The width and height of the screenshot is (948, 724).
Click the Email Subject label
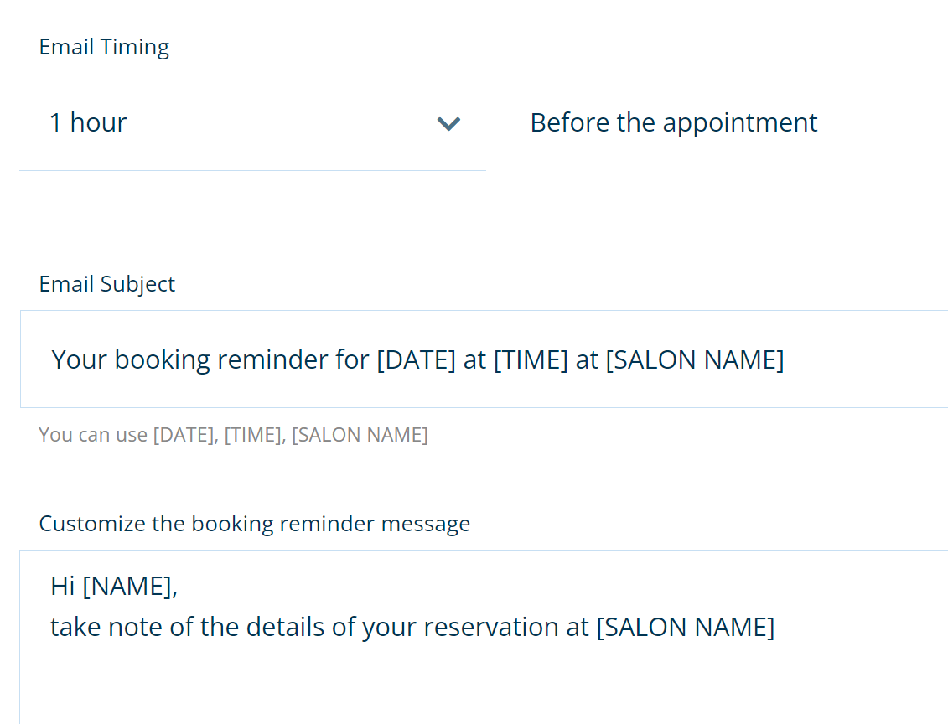tap(106, 284)
